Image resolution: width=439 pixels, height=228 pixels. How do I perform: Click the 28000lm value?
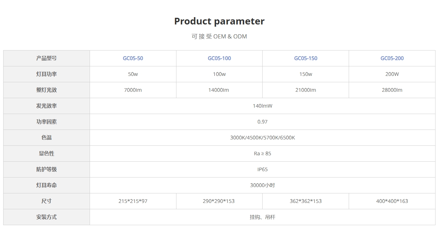click(392, 90)
